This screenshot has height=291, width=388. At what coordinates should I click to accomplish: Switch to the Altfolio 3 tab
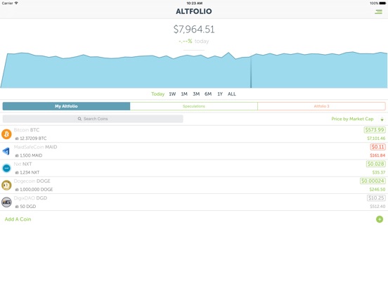321,106
